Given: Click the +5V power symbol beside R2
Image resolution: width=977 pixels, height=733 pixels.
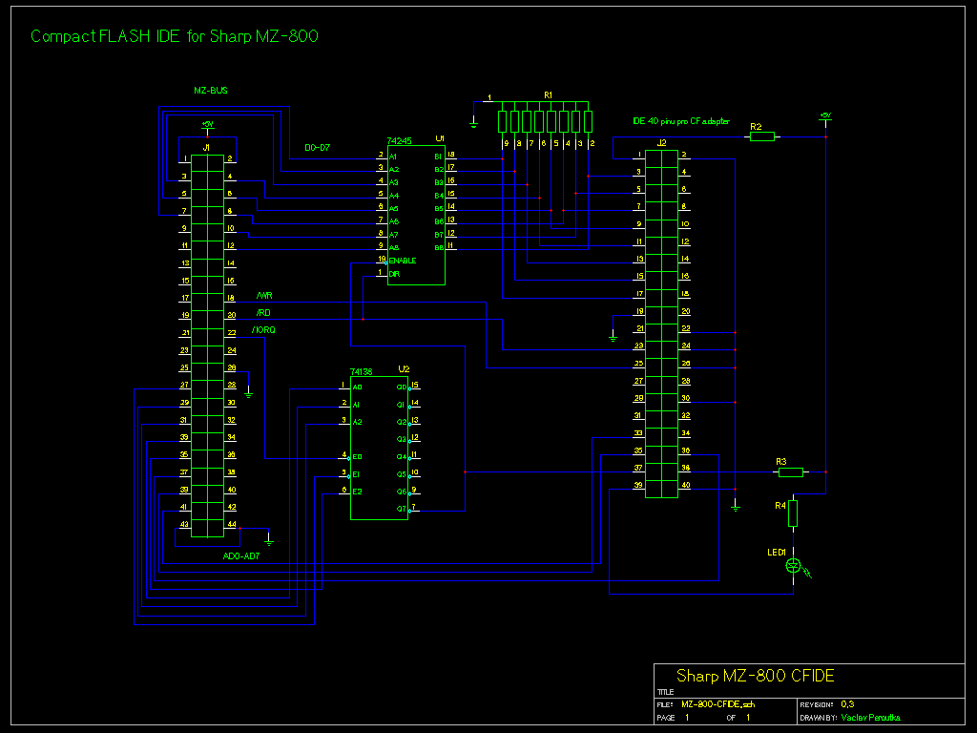Looking at the screenshot, I should (825, 118).
